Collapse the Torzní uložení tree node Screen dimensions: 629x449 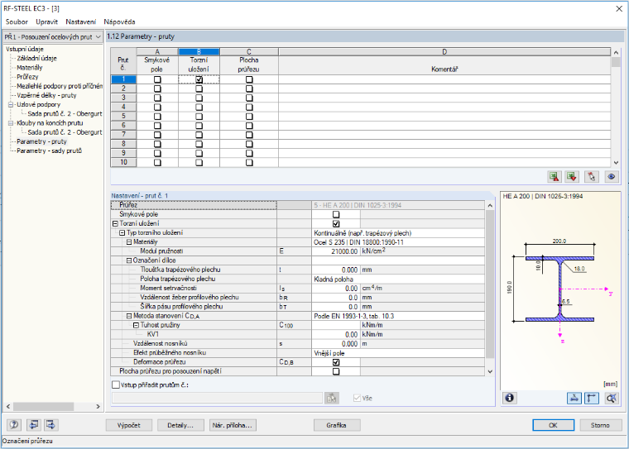click(115, 224)
